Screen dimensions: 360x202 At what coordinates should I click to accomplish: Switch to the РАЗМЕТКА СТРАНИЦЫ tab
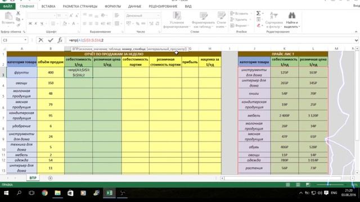[x=80, y=6]
